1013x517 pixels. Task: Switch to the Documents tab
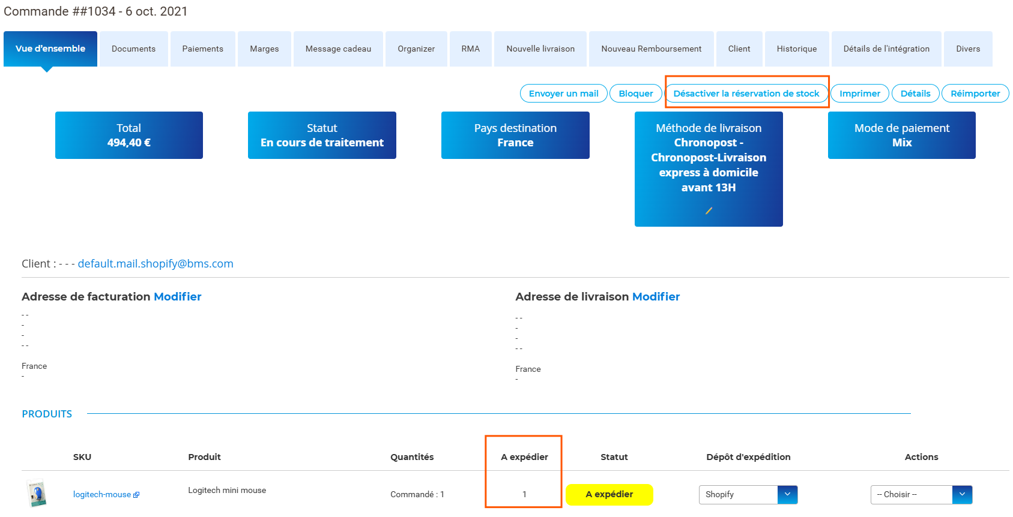pos(133,49)
